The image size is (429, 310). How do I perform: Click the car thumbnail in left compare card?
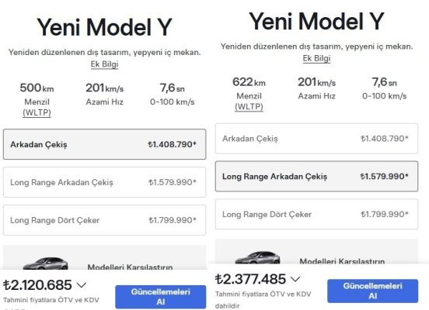[x=45, y=263]
